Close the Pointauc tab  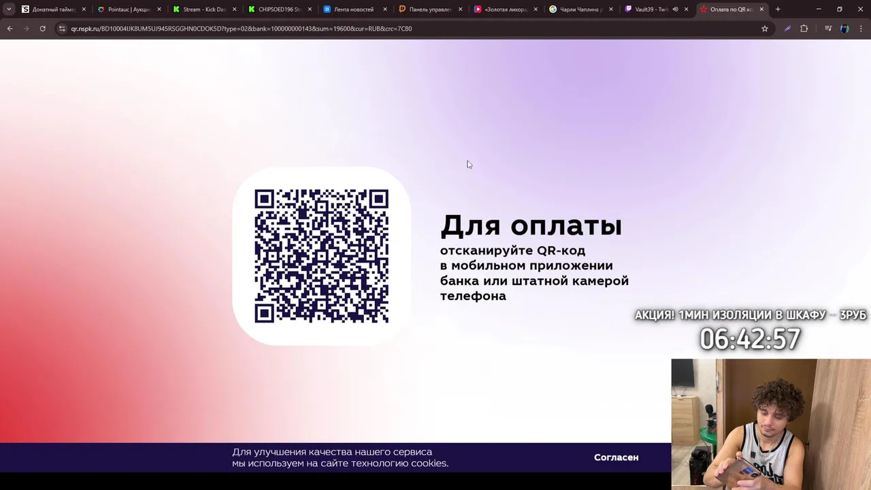tap(159, 10)
